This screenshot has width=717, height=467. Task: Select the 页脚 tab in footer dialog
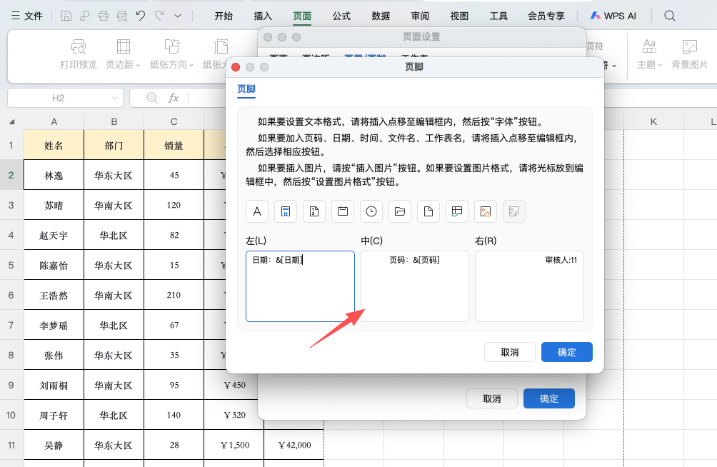[x=246, y=89]
